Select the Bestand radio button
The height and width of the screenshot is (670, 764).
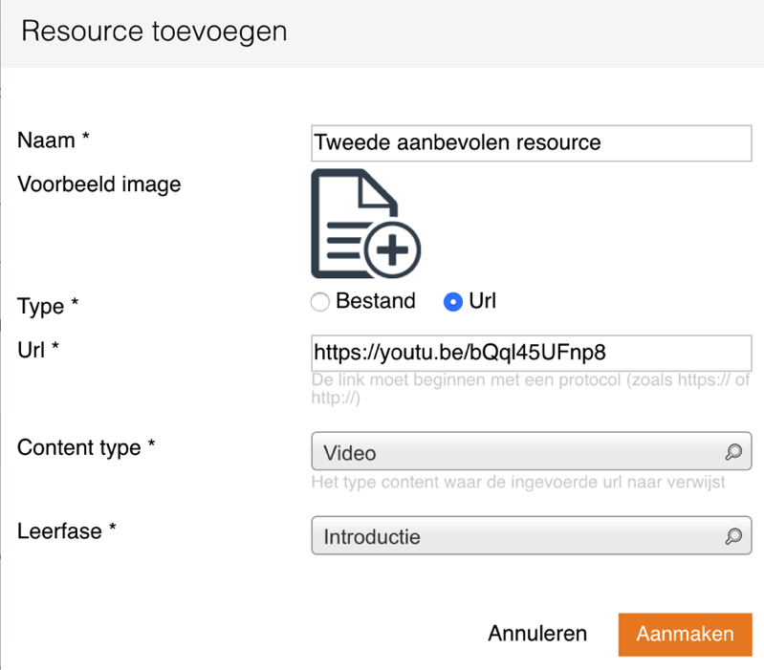tap(320, 301)
